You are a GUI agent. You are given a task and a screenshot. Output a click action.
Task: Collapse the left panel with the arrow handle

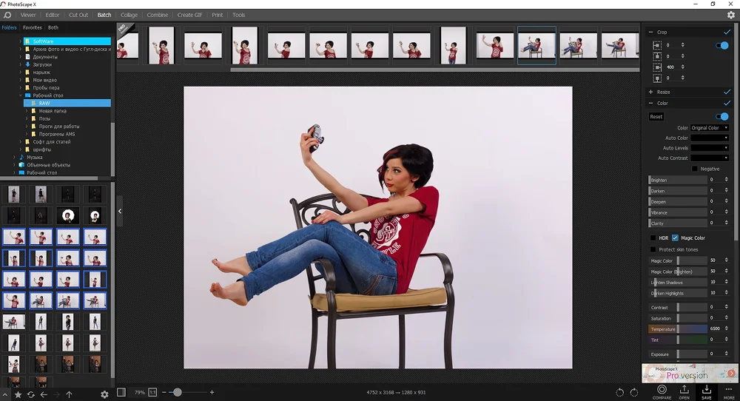(x=119, y=211)
